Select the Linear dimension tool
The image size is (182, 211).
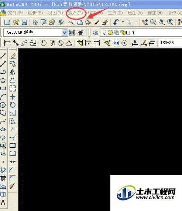tap(7, 43)
